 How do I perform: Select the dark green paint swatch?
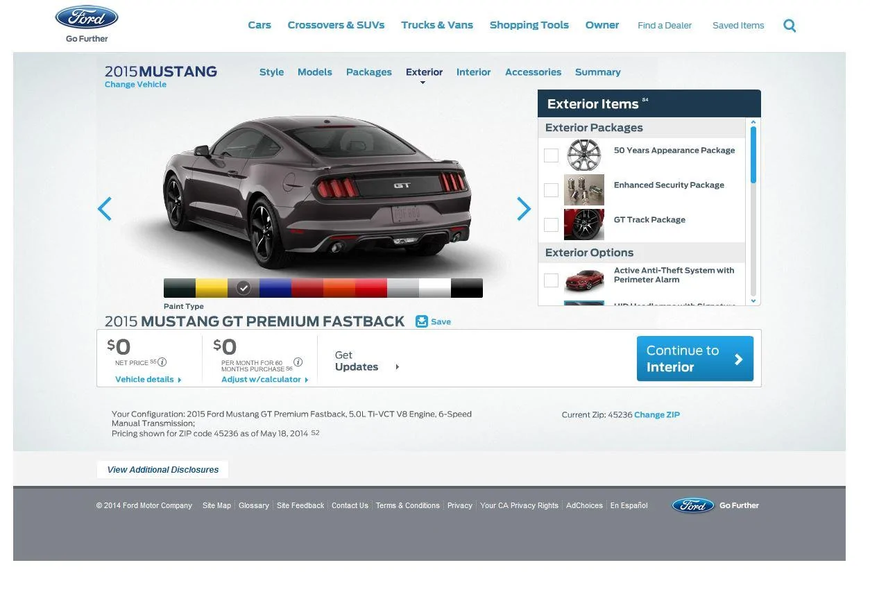180,288
